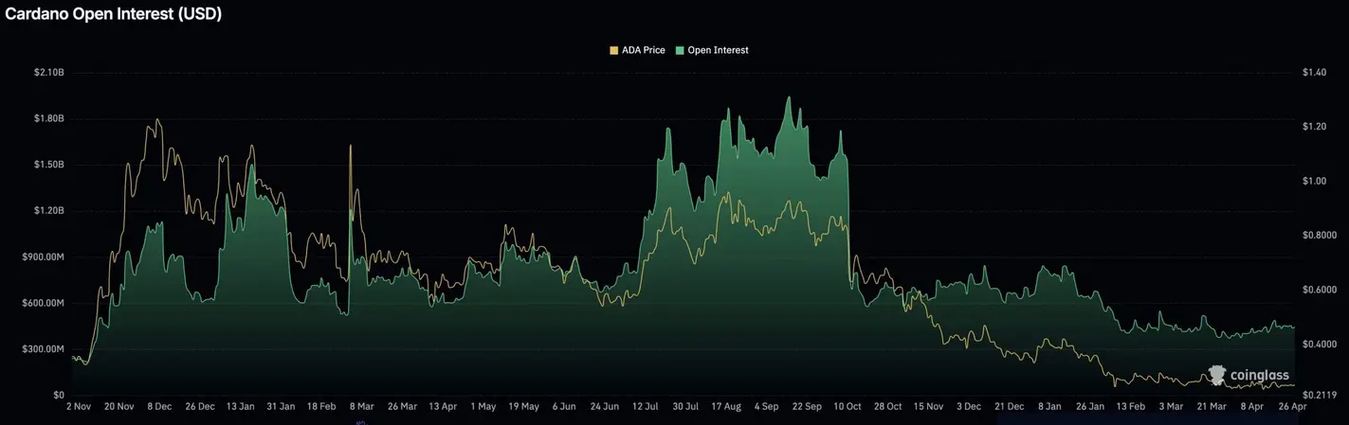This screenshot has height=425, width=1349.
Task: Click the 30 Jul date label
Action: 685,407
